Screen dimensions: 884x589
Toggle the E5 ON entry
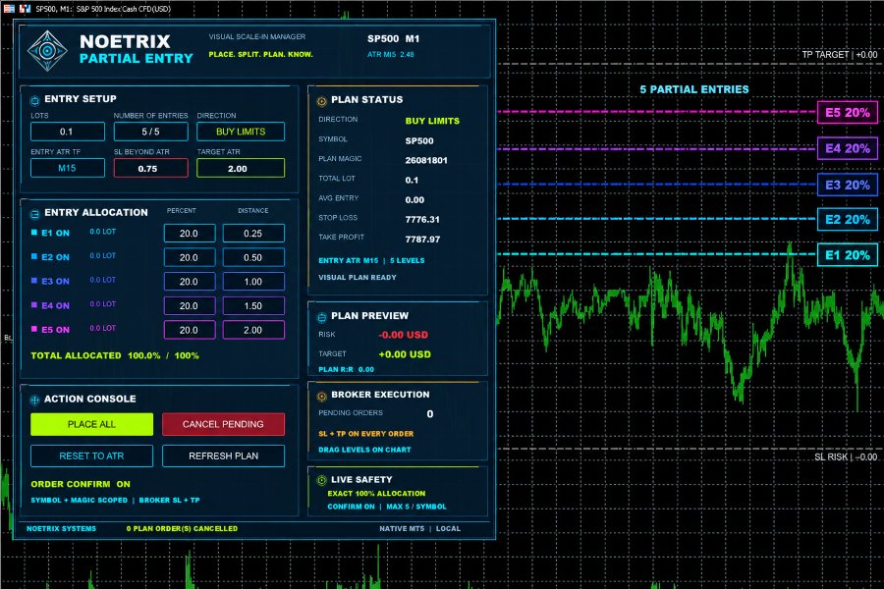51,330
